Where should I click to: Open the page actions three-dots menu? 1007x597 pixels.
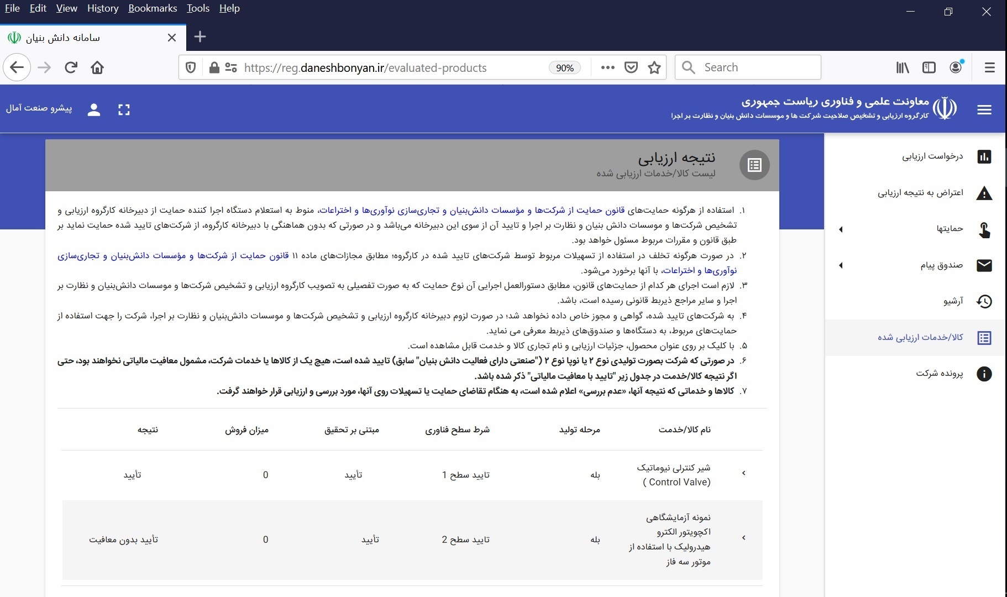[608, 67]
